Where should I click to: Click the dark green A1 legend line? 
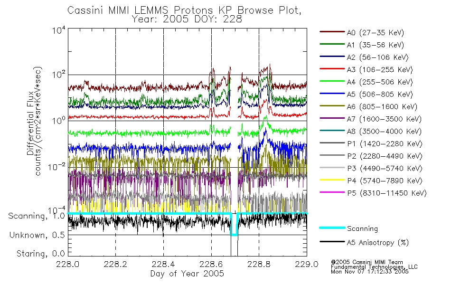(332, 44)
